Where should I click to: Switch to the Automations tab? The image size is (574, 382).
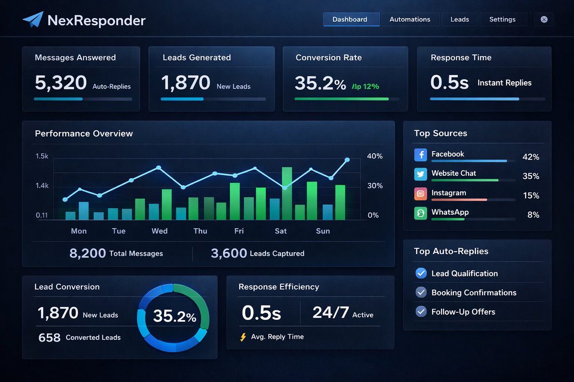[x=410, y=20]
